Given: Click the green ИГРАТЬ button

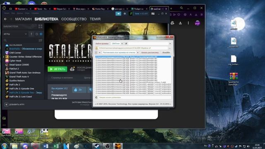Looking at the screenshot, I should (58, 69).
